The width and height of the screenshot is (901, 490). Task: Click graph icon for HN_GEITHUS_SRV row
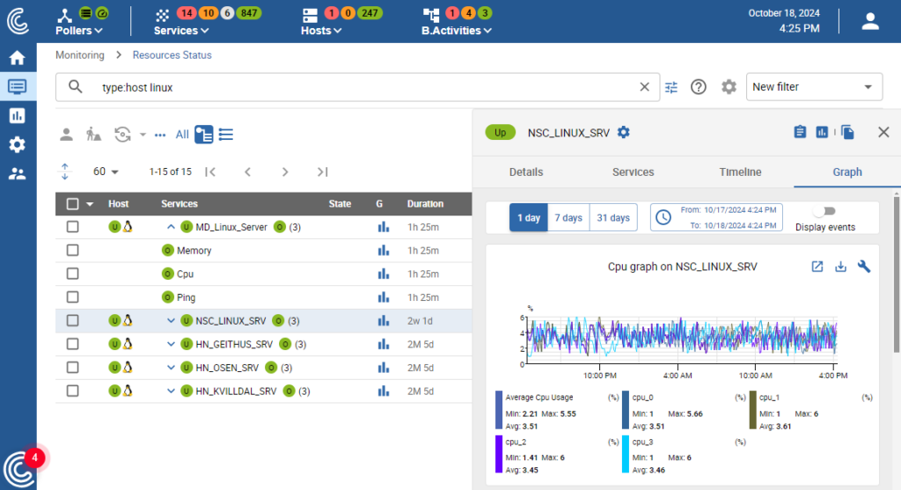coord(383,344)
